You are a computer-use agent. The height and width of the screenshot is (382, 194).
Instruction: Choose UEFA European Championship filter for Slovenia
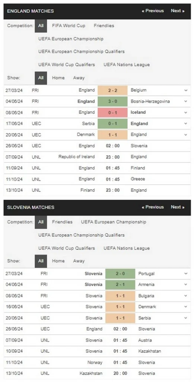pyautogui.click(x=114, y=222)
